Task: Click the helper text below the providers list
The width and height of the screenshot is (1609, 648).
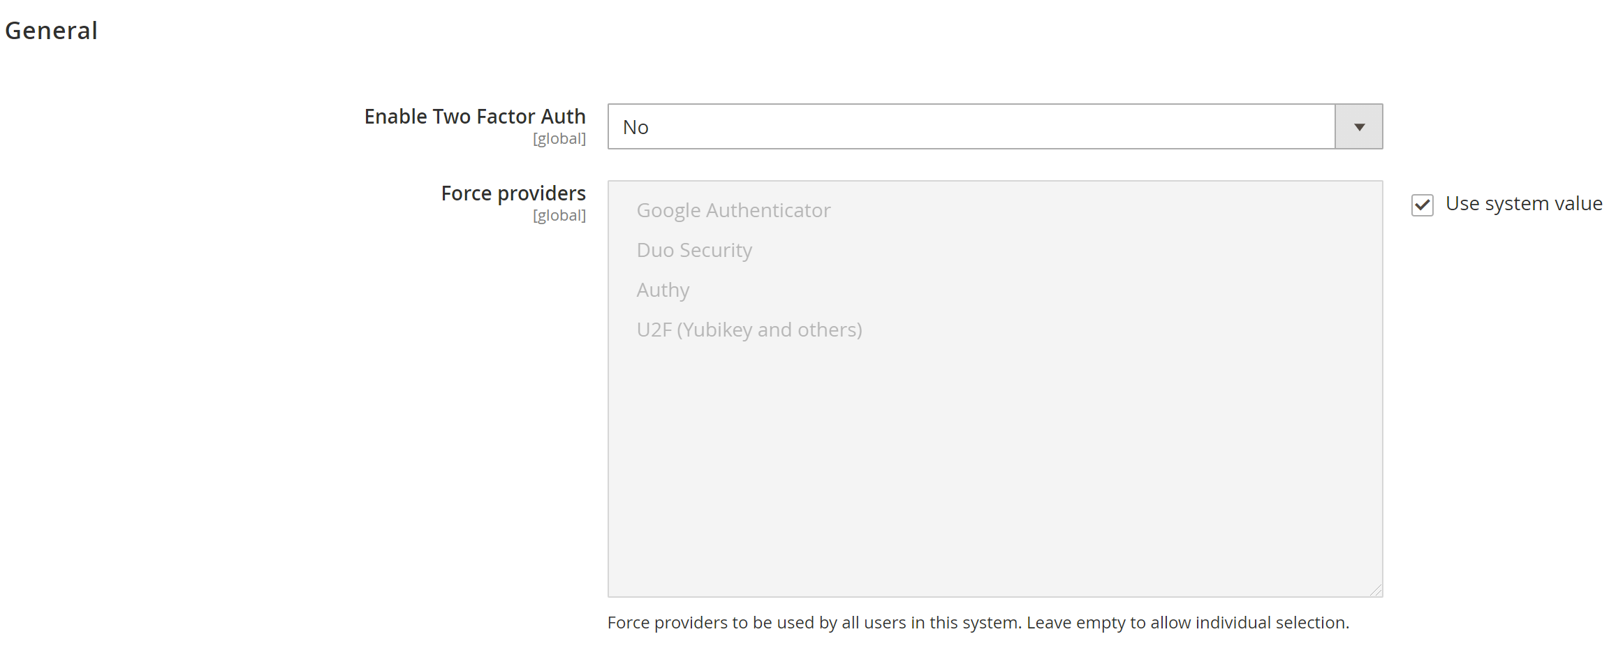Action: [978, 622]
